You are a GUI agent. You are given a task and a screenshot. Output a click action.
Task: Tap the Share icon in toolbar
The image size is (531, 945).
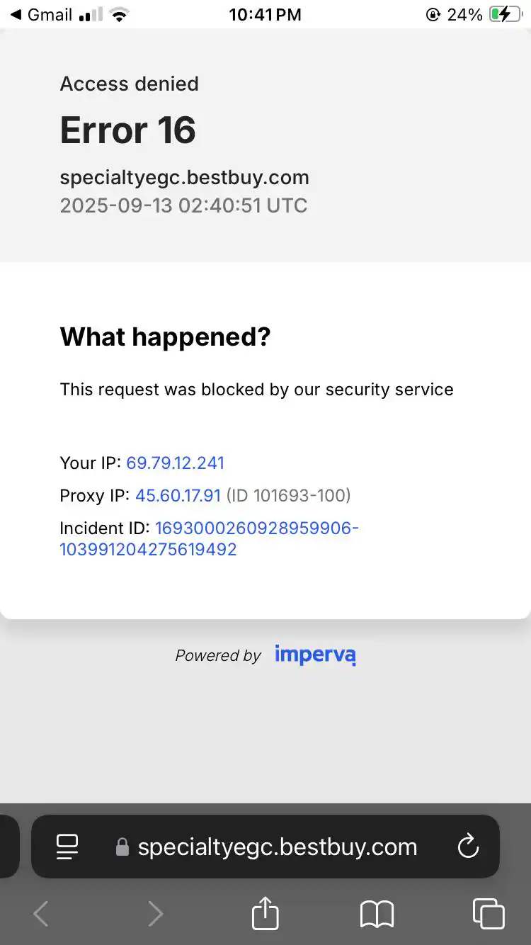pyautogui.click(x=265, y=913)
